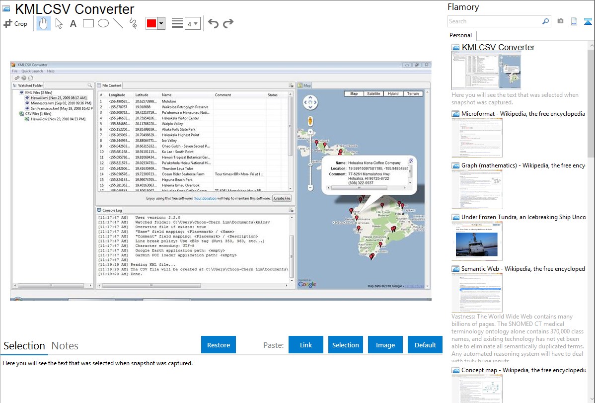The width and height of the screenshot is (595, 403).
Task: Select the freehand curve tool
Action: click(133, 23)
